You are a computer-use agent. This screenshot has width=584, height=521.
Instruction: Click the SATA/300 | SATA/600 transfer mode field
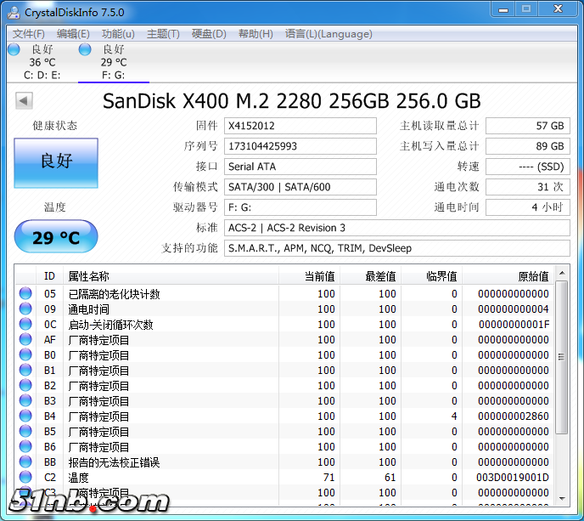300,187
